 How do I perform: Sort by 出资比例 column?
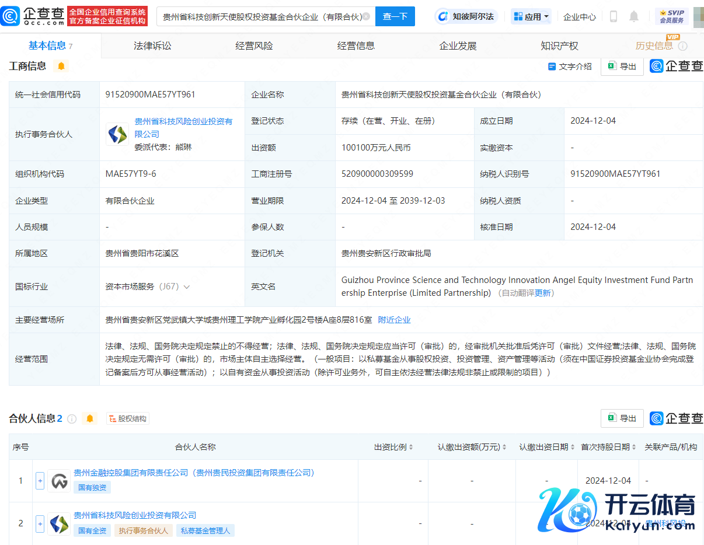(x=393, y=447)
